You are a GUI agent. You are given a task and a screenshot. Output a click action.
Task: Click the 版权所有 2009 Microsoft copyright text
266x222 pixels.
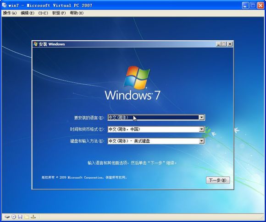click(x=84, y=178)
